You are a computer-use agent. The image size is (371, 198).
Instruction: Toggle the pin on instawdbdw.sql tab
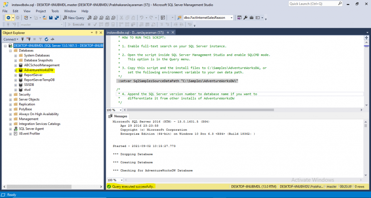(168, 32)
